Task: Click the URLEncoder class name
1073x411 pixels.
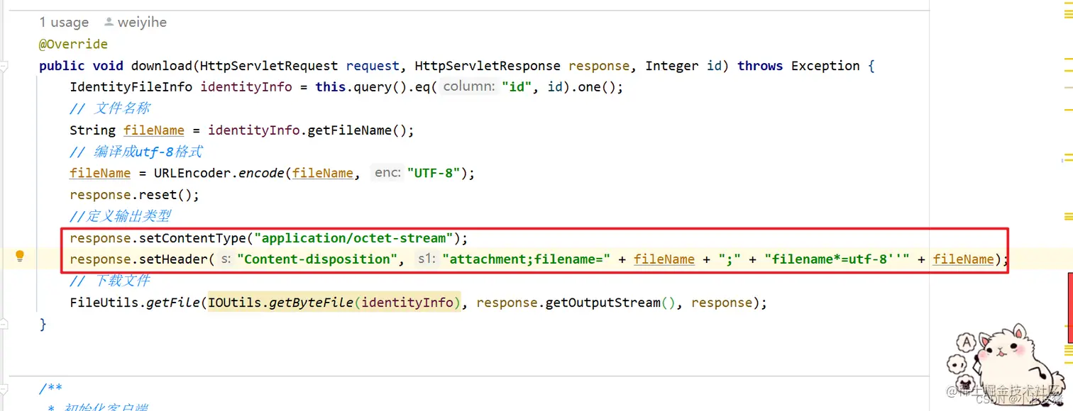Action: (192, 173)
